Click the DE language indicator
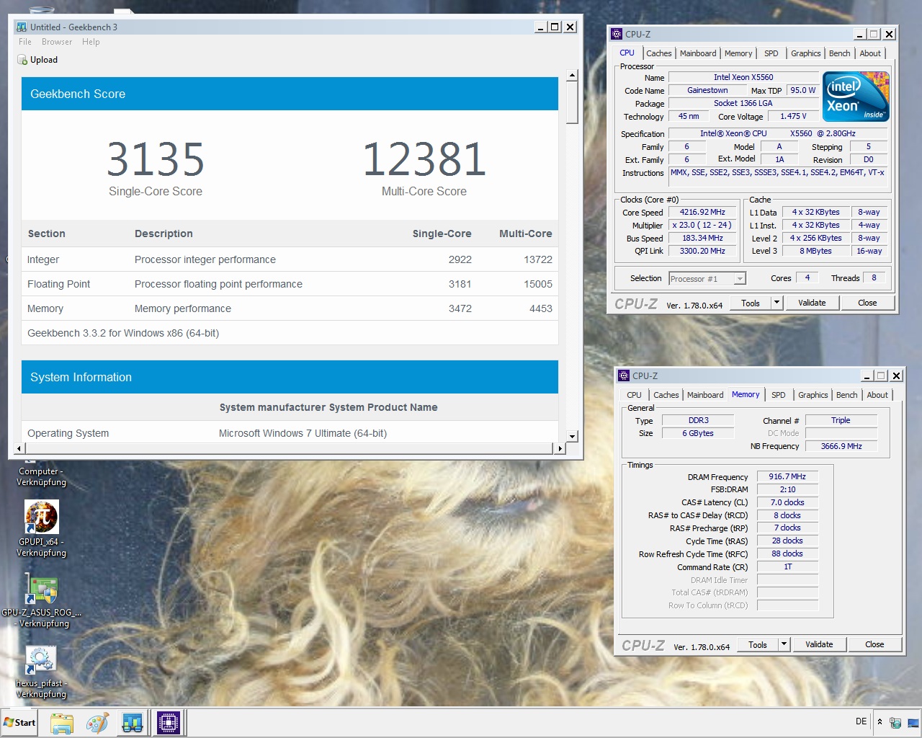 [x=861, y=721]
